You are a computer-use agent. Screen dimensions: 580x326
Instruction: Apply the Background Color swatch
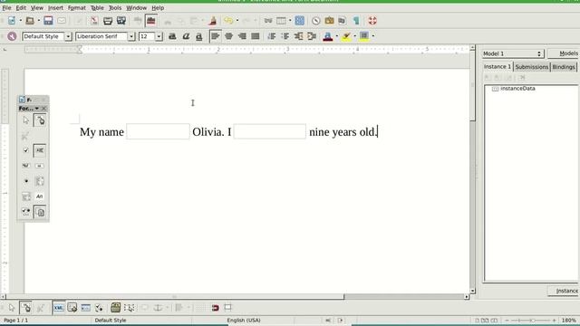click(364, 36)
